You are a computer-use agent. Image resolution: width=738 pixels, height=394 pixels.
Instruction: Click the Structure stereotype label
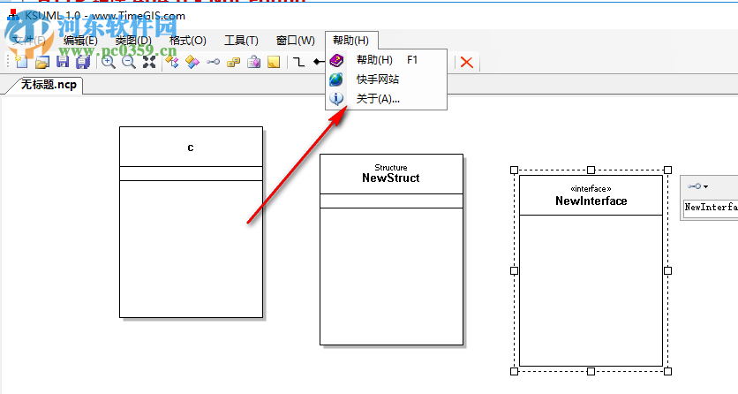click(391, 168)
